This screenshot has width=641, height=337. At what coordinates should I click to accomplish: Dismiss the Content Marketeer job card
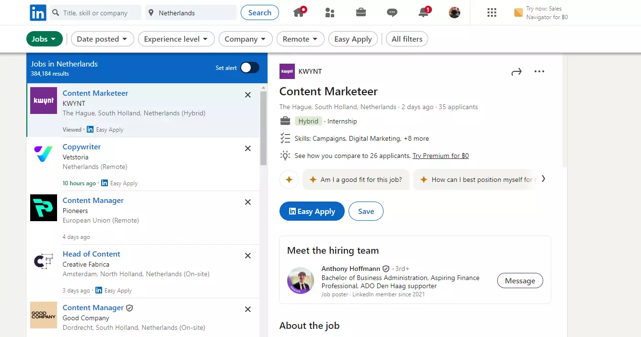[x=248, y=95]
